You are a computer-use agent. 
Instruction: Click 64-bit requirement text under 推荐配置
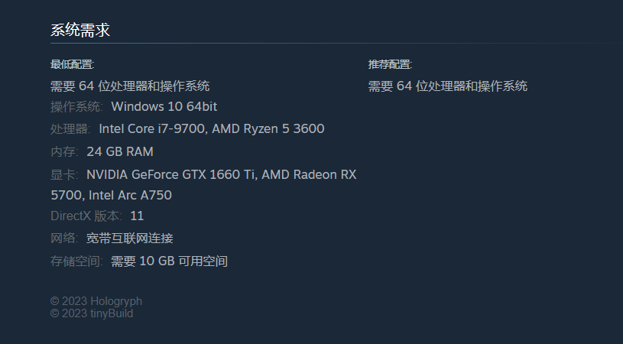(448, 86)
